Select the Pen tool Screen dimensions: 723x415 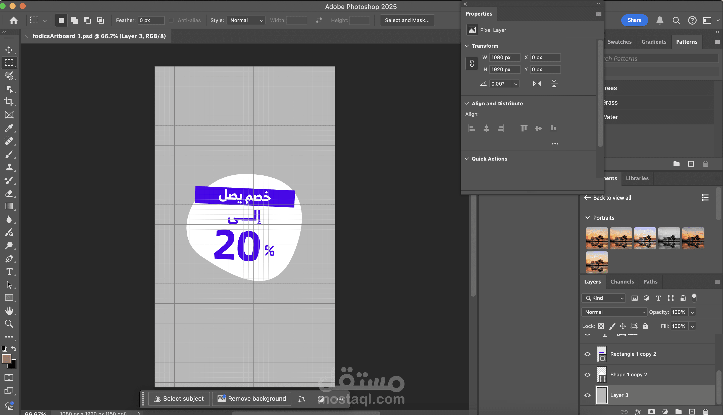coord(9,259)
